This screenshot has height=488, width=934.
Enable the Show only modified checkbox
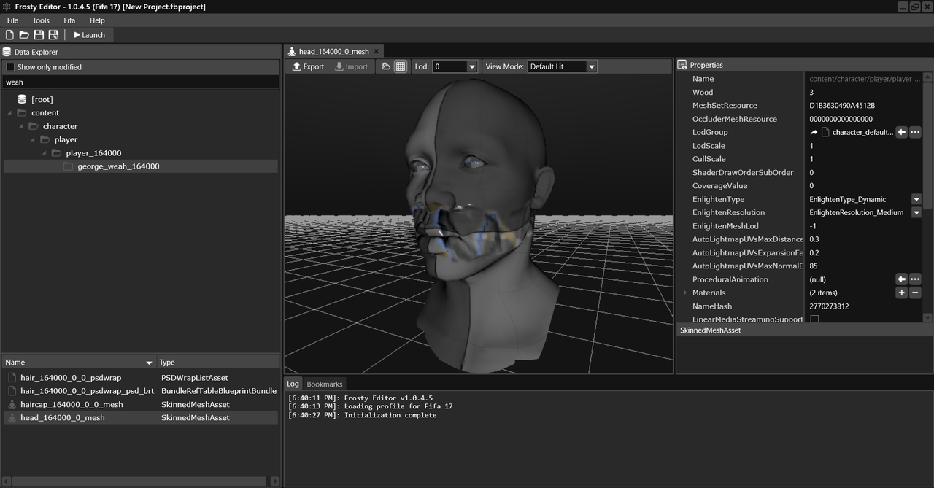point(10,67)
